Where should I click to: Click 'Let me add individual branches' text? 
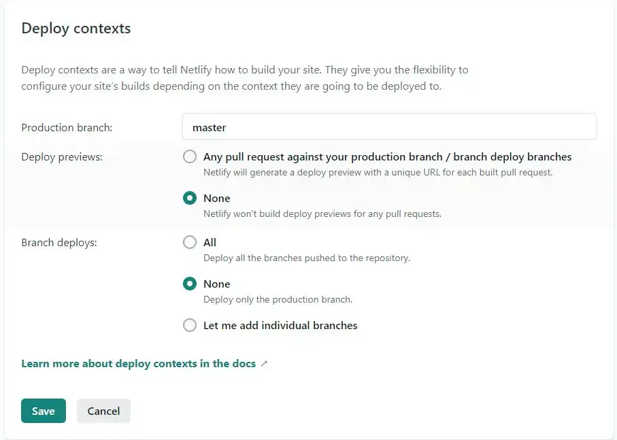[280, 325]
